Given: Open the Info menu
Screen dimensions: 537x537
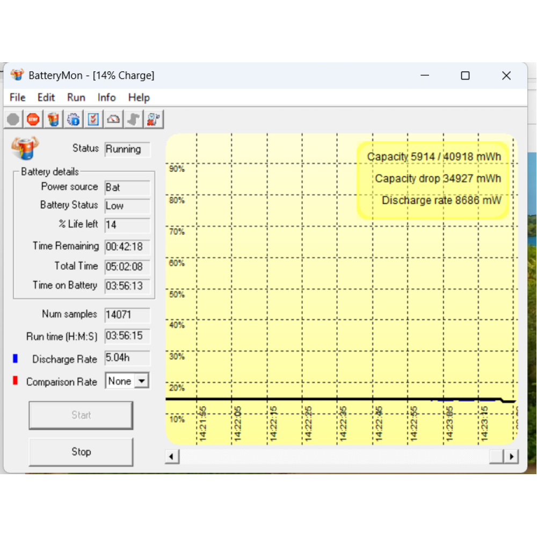Looking at the screenshot, I should pyautogui.click(x=106, y=97).
